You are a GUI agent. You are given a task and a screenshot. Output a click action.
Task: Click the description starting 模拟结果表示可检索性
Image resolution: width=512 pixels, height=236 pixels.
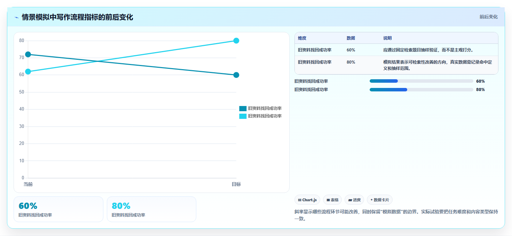pos(438,65)
